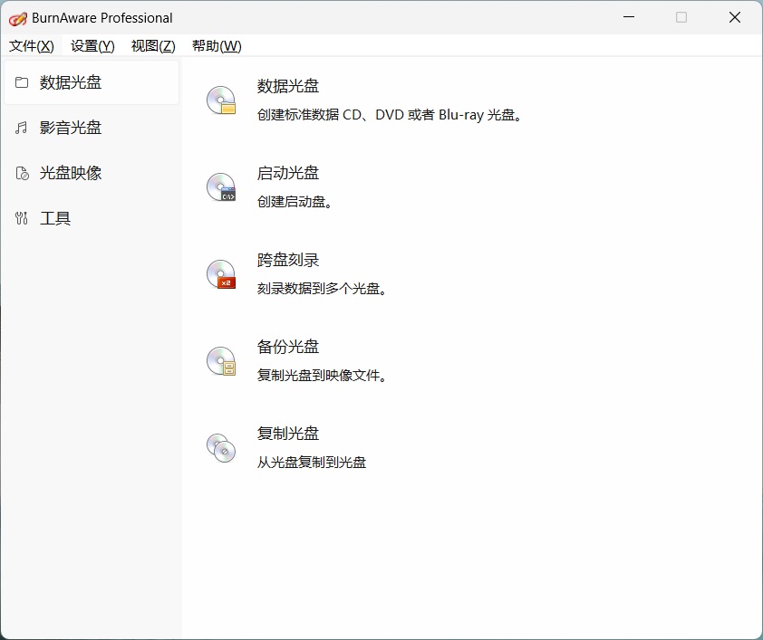Click the 数据光盘 disc-with-folder icon

pos(221,100)
